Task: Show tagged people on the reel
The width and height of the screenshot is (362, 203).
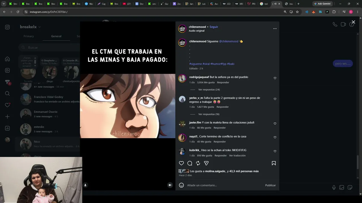Action: click(x=85, y=185)
